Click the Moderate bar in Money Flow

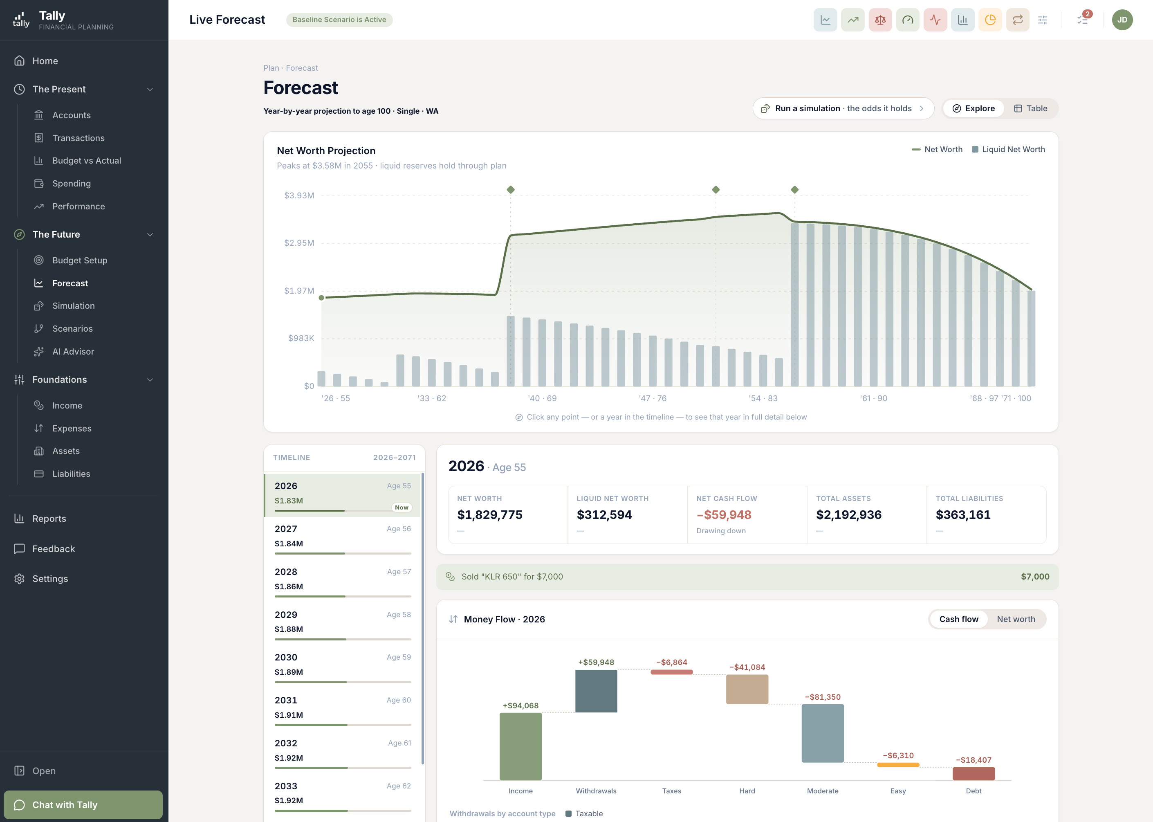(x=823, y=733)
